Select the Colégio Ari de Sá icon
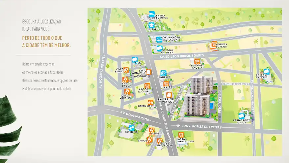289x163 pixels. coord(159,49)
